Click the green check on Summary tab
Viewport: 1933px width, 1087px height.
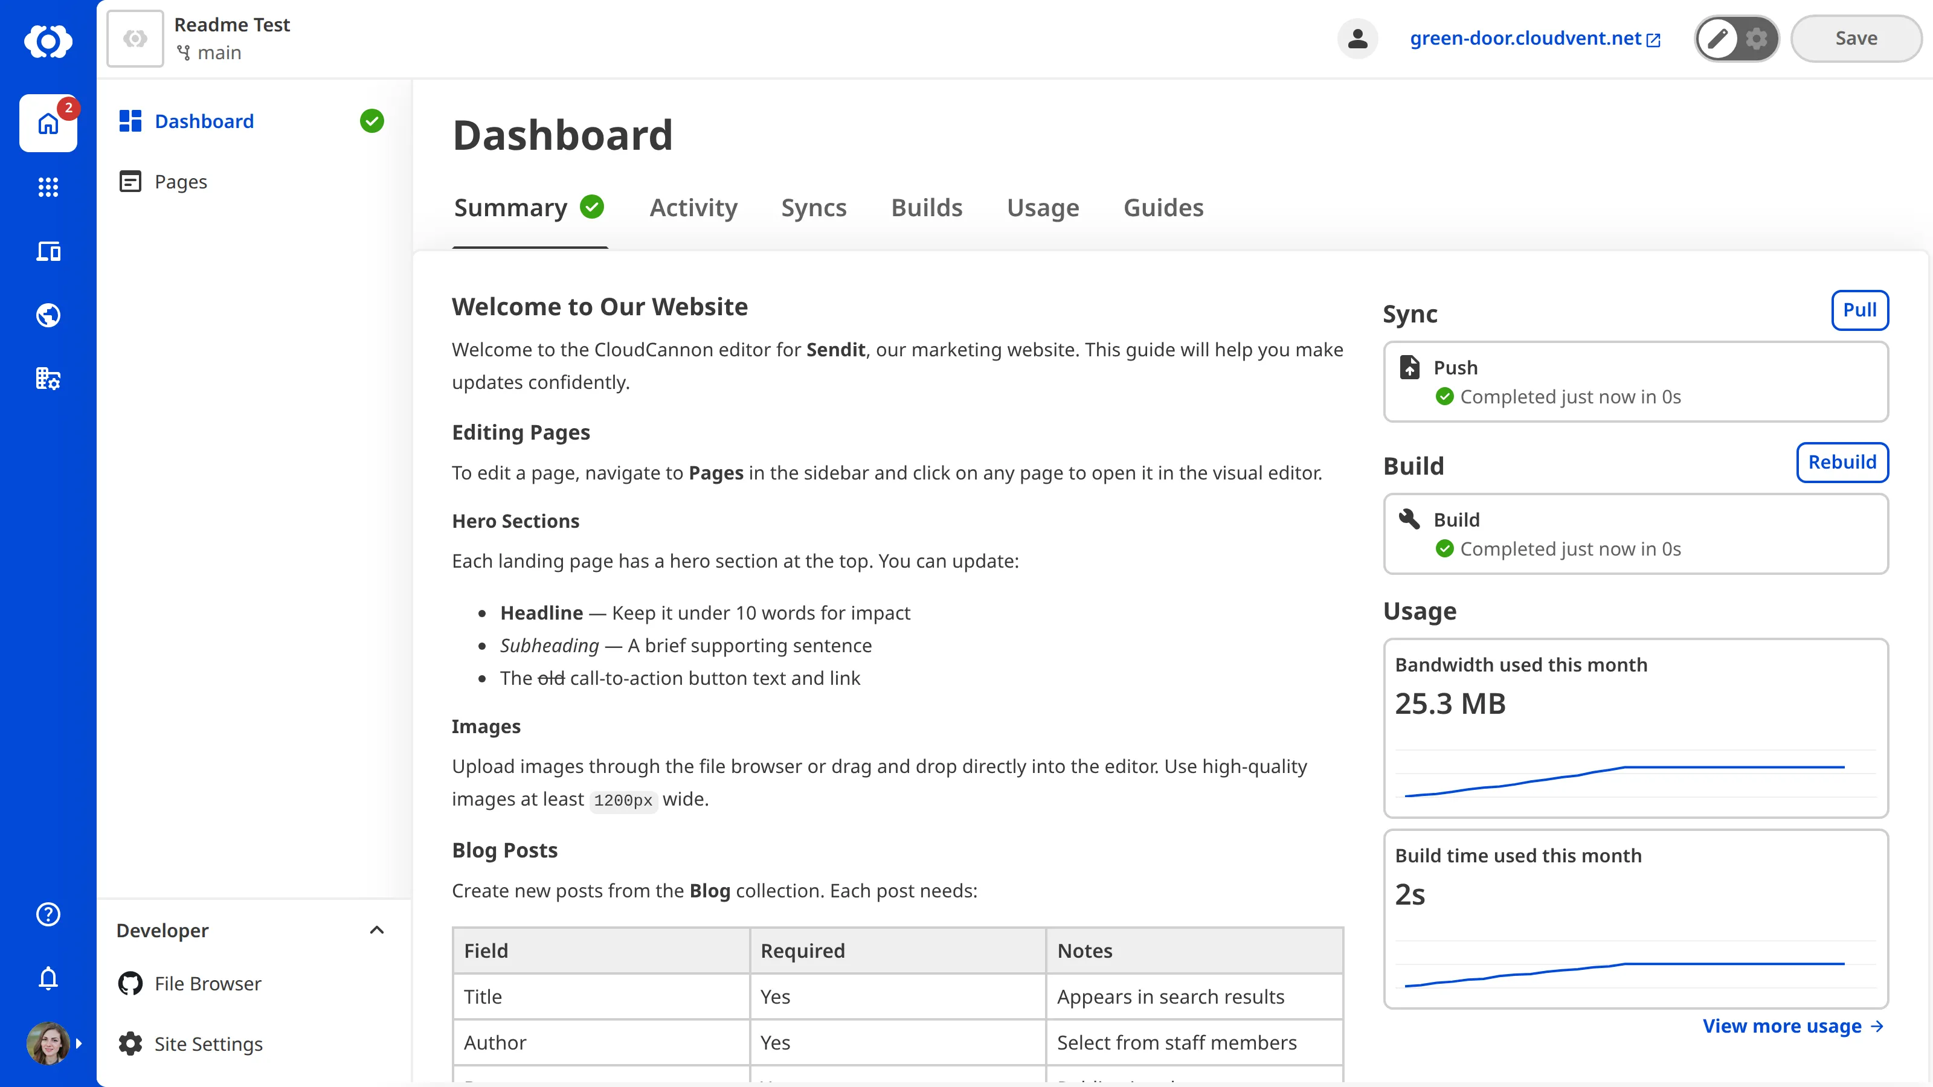tap(592, 207)
